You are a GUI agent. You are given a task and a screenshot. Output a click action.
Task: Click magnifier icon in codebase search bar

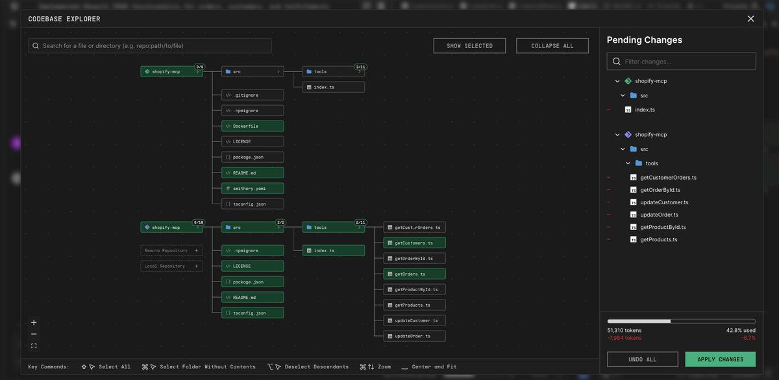(36, 46)
